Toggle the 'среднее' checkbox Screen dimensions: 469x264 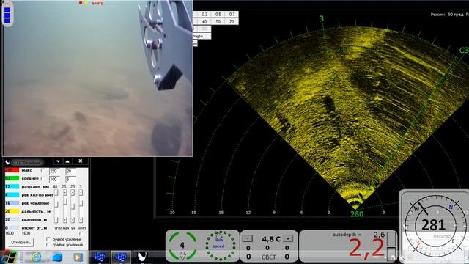coord(43,179)
